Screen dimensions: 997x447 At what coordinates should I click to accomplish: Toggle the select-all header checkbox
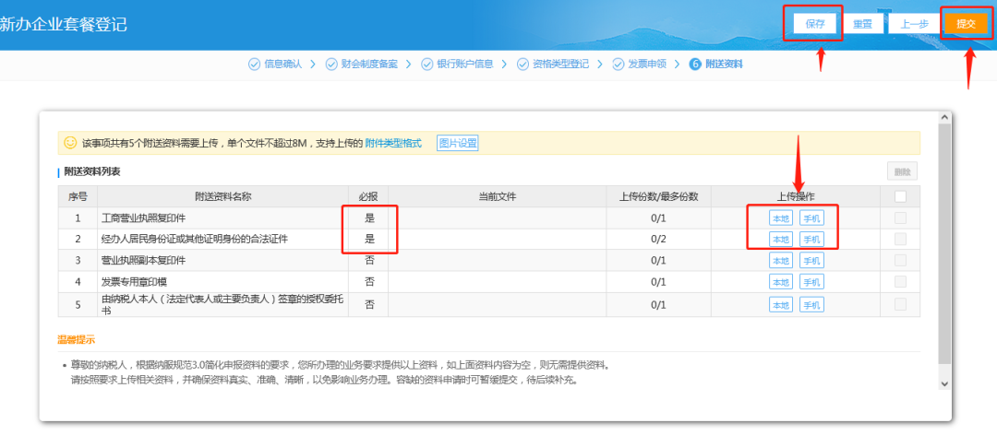coord(900,197)
